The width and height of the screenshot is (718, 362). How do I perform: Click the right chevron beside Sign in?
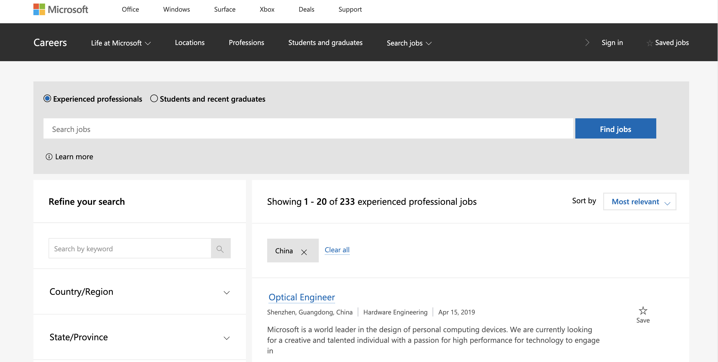click(x=587, y=43)
